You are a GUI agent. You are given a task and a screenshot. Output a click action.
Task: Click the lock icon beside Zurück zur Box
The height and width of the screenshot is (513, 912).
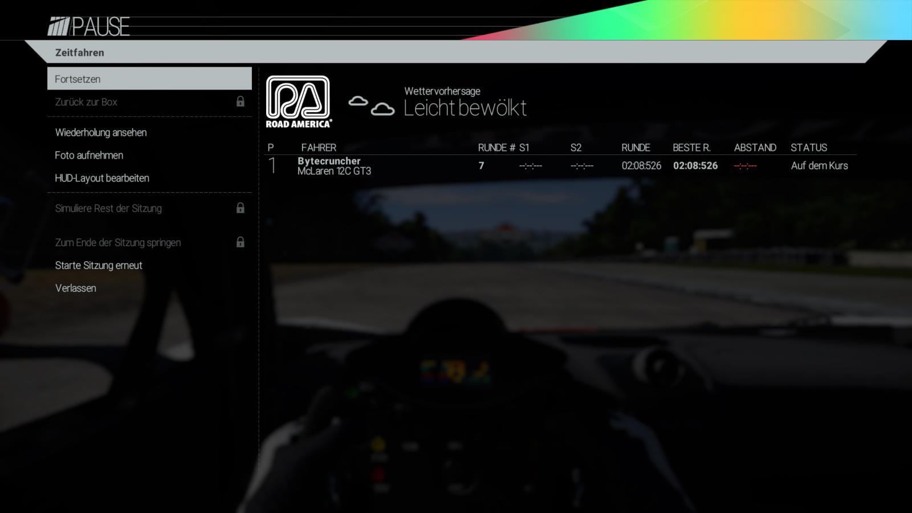[241, 101]
